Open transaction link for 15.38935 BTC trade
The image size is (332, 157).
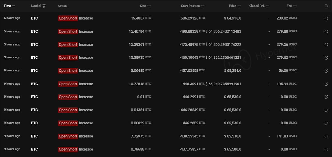click(326, 58)
